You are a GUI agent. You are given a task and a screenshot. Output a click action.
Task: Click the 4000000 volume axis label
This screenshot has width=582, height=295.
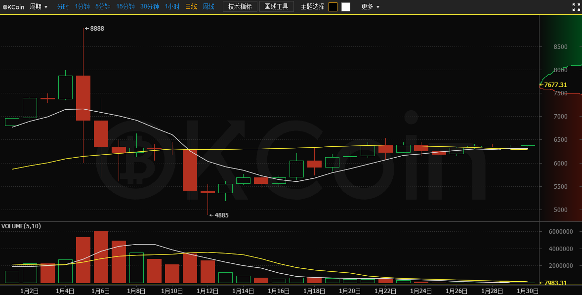pyautogui.click(x=560, y=249)
